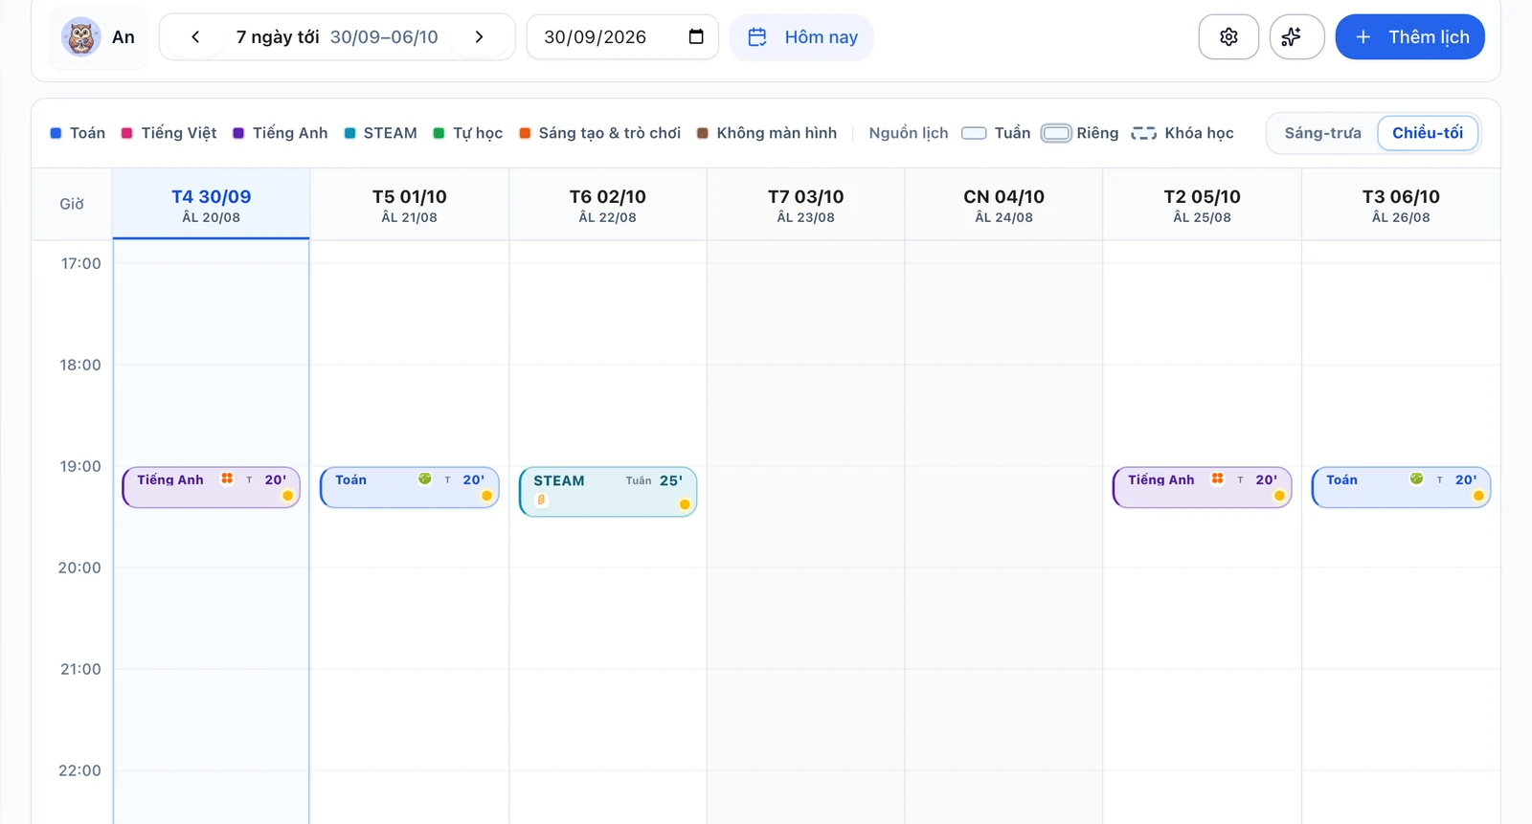Click the owl avatar for An
1532x824 pixels.
point(80,37)
